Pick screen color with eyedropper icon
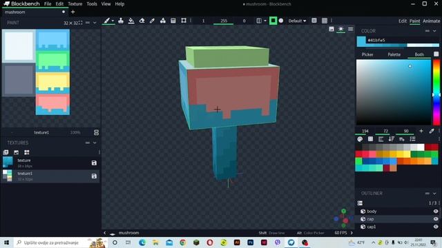The image size is (442, 248). 431,131
